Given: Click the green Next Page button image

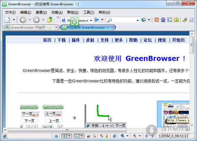Looking at the screenshot, I should click(29, 107).
